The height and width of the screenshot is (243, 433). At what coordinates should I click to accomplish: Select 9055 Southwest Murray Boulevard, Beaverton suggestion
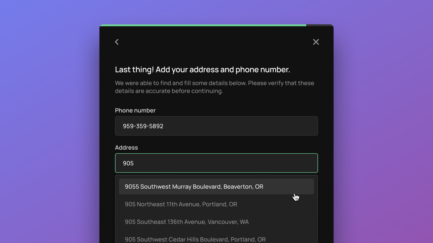coord(216,187)
